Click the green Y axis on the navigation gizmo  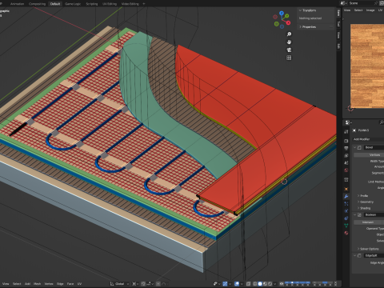tap(286, 16)
